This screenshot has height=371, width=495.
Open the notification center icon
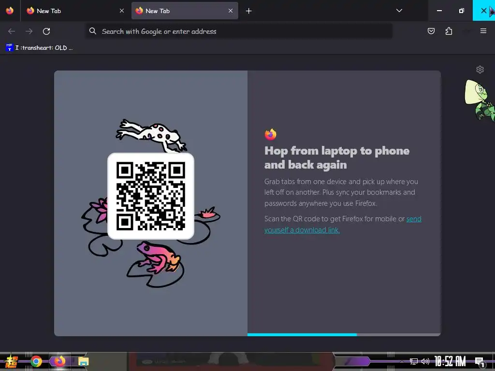pyautogui.click(x=480, y=362)
